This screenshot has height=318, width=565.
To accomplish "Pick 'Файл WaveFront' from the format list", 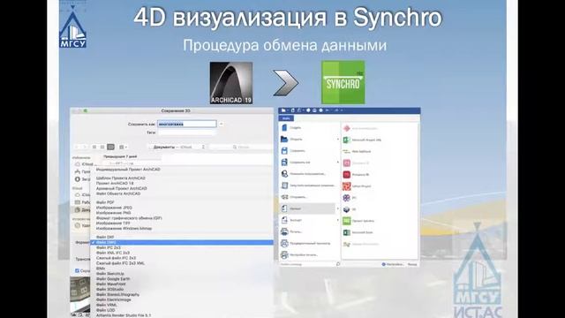I will pos(111,284).
